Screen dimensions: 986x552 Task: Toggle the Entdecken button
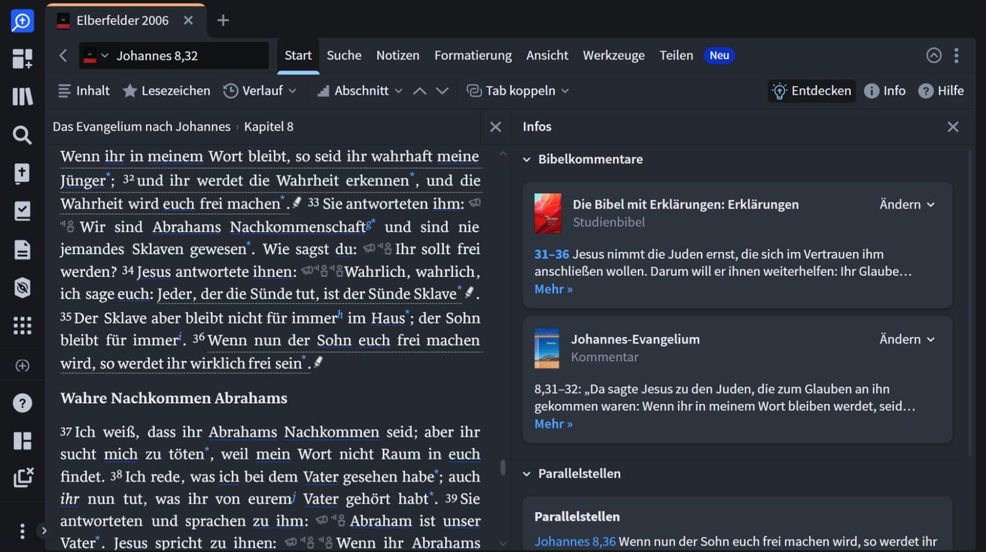(811, 90)
